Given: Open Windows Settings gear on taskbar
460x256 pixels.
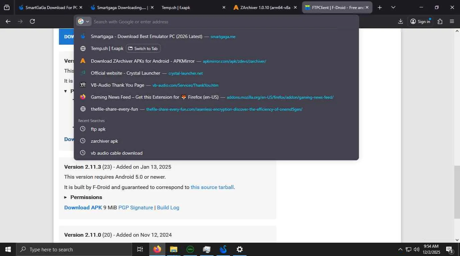Looking at the screenshot, I should pos(240,249).
